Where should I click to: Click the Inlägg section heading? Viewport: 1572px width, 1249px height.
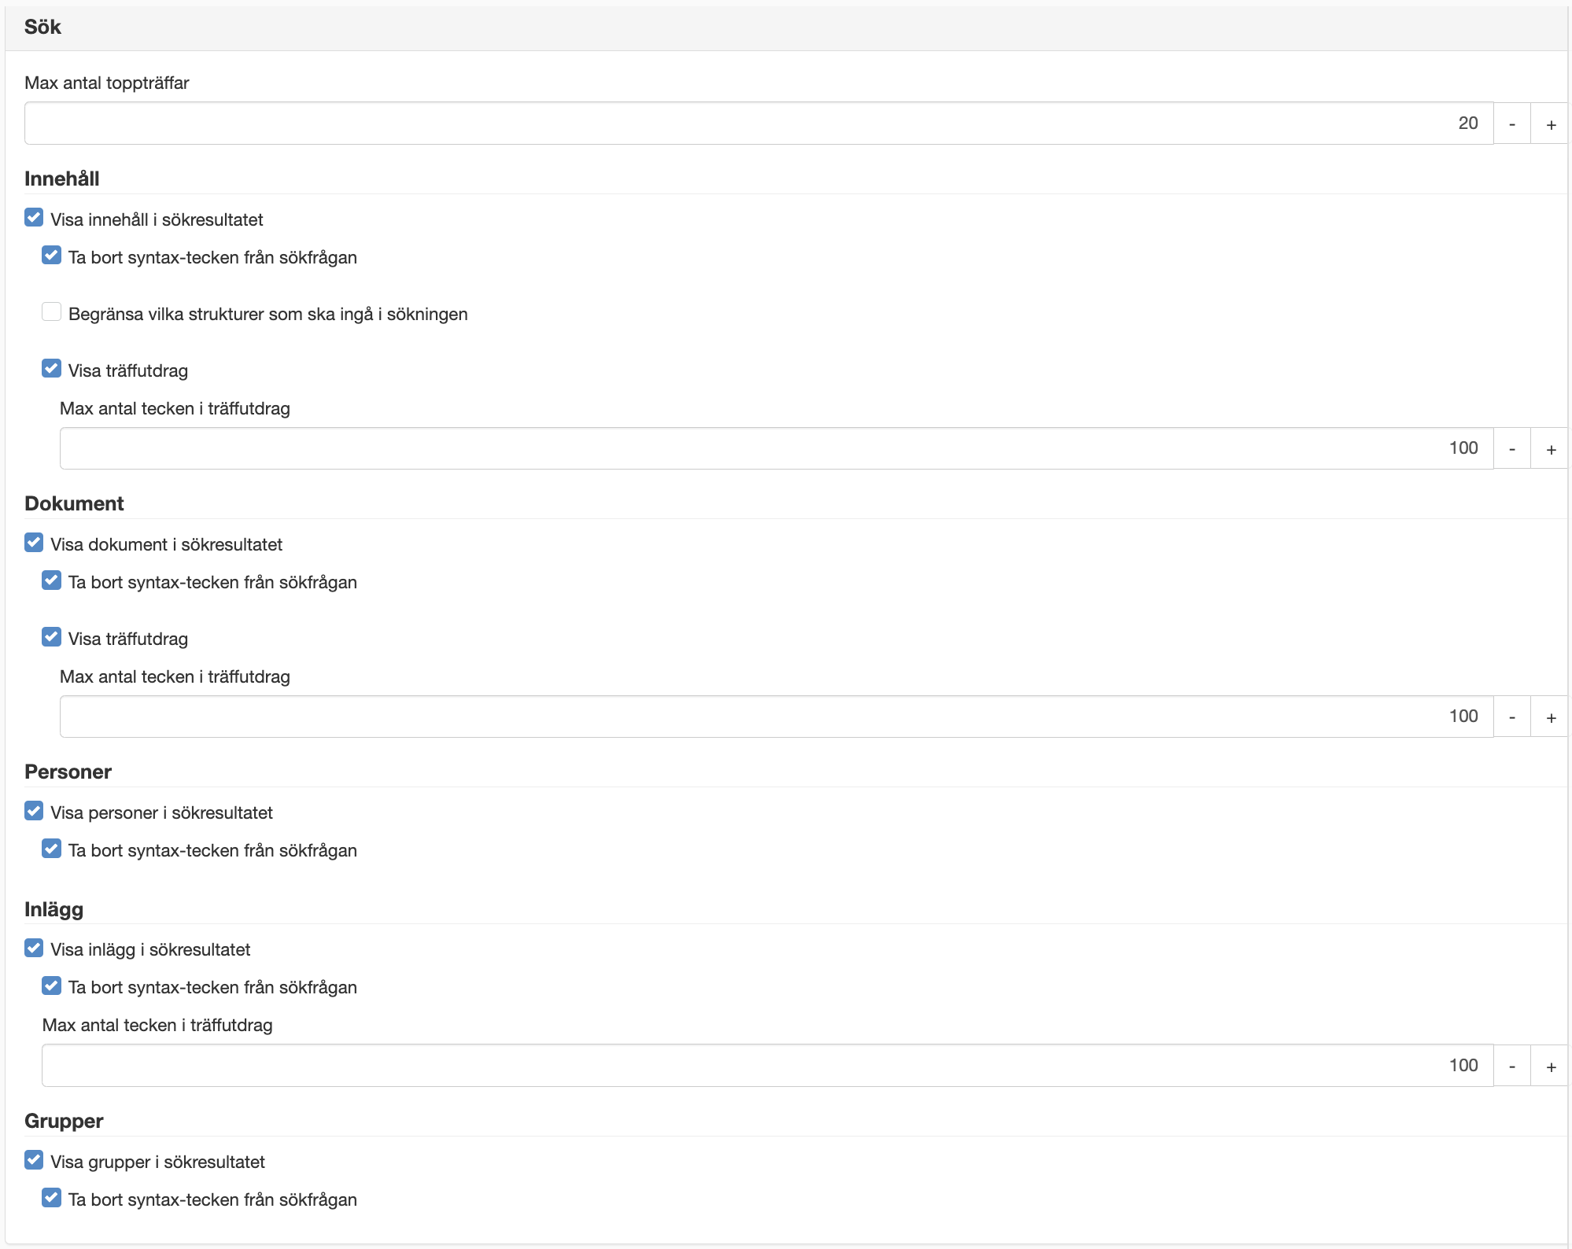point(54,909)
